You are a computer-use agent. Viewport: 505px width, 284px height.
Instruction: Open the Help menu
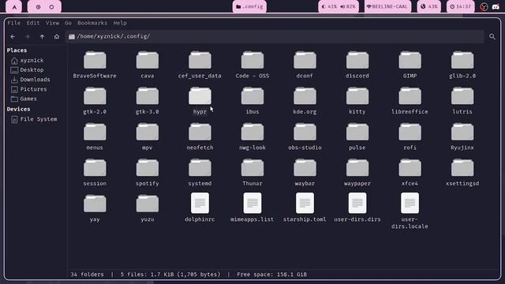point(120,23)
